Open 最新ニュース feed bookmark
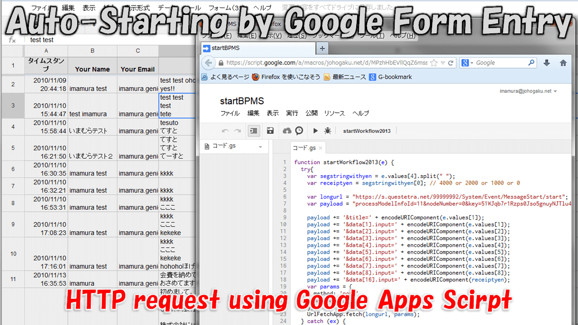 (x=345, y=77)
